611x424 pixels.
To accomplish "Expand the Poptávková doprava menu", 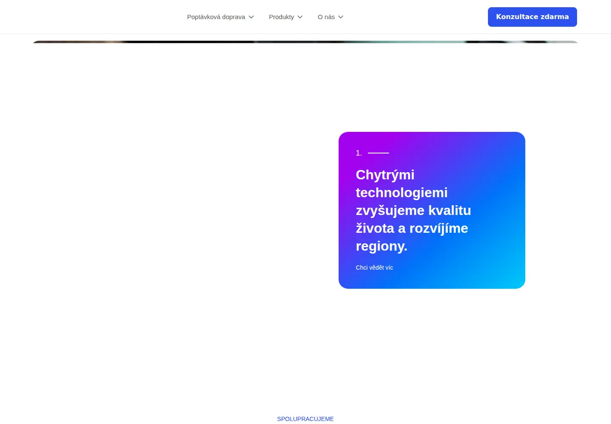I will click(x=220, y=17).
